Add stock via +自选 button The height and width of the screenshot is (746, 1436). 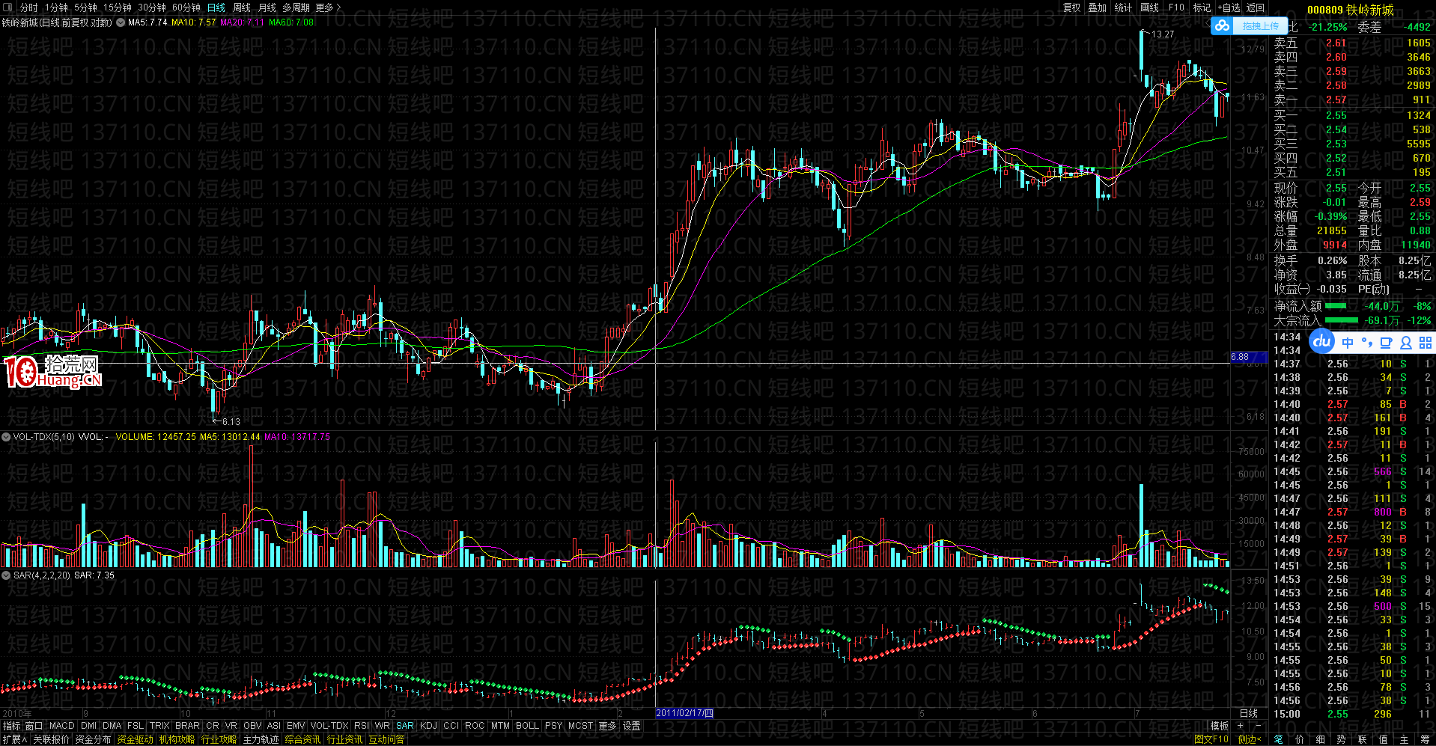click(1229, 7)
